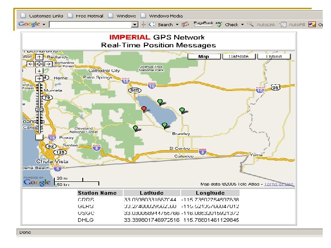Zoom out with the button below the slider
331x248 pixels.
tap(39, 137)
